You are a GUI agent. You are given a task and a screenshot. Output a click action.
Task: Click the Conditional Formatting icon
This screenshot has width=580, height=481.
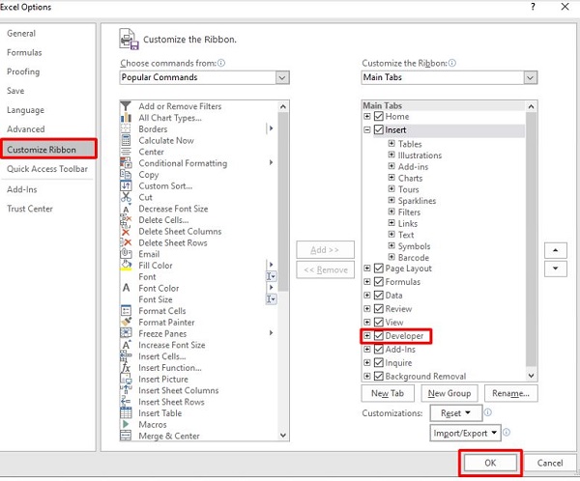pos(126,162)
